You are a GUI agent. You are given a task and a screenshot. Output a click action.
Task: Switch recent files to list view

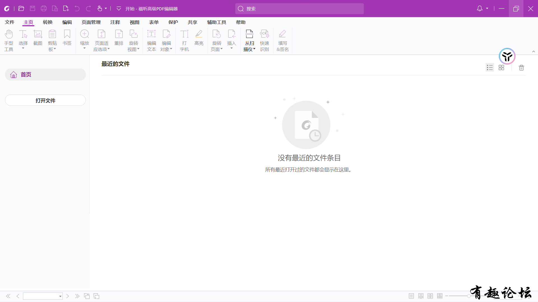[x=490, y=68]
